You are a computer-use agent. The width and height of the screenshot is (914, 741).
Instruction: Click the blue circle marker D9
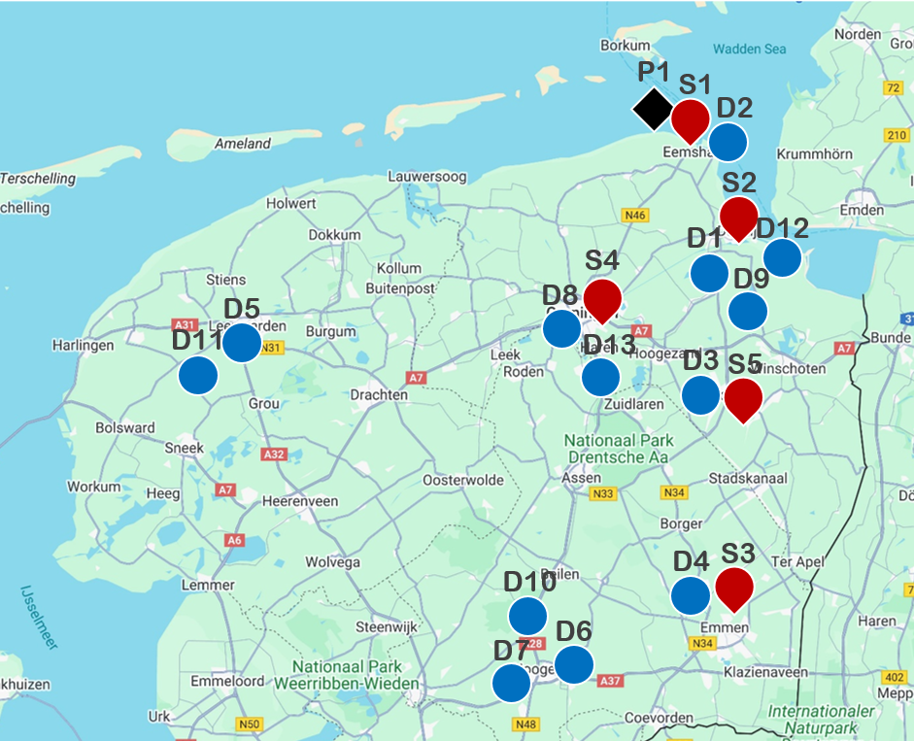pyautogui.click(x=748, y=312)
